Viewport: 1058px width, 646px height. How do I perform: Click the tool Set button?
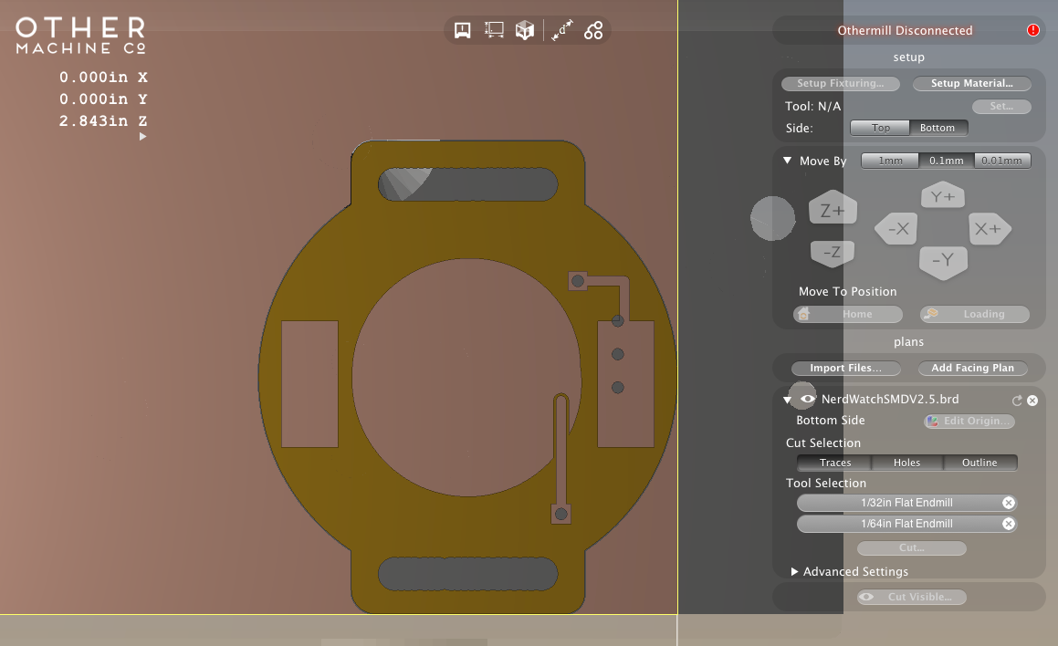pos(1001,106)
